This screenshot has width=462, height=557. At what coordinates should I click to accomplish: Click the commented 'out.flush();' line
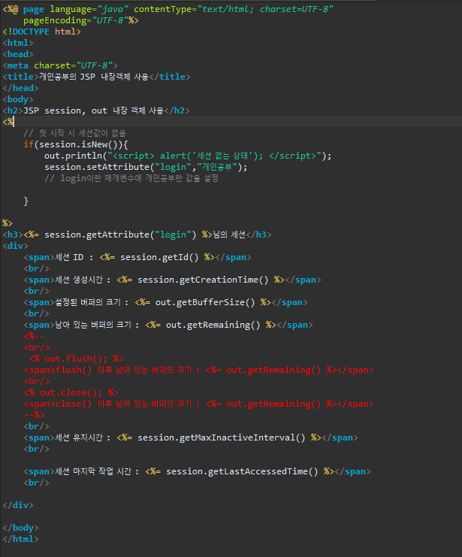coord(76,359)
